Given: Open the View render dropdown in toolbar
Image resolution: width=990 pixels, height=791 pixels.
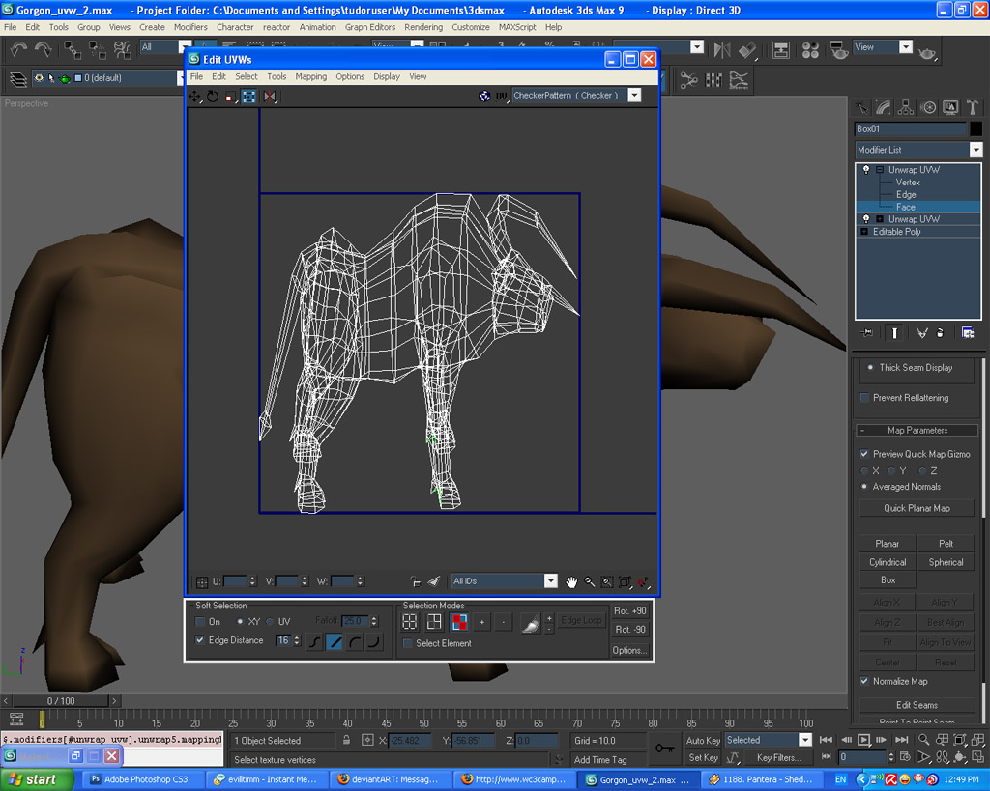Looking at the screenshot, I should (906, 46).
